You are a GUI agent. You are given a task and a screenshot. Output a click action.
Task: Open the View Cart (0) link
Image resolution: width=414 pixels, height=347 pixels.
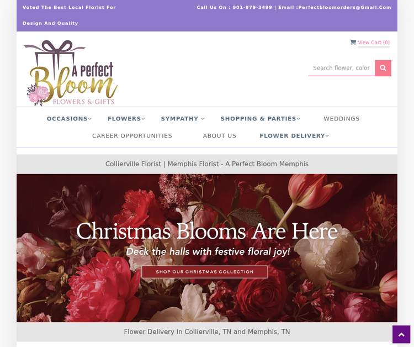click(374, 43)
